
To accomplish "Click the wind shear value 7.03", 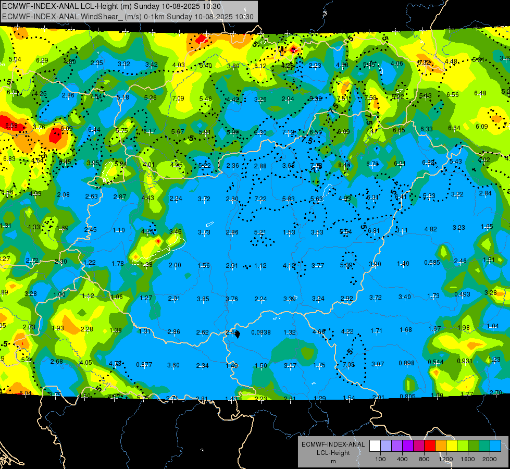I will pyautogui.click(x=349, y=365).
